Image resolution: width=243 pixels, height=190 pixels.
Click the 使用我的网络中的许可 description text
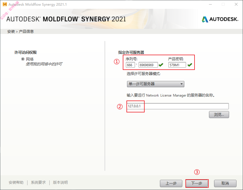tap(44, 64)
